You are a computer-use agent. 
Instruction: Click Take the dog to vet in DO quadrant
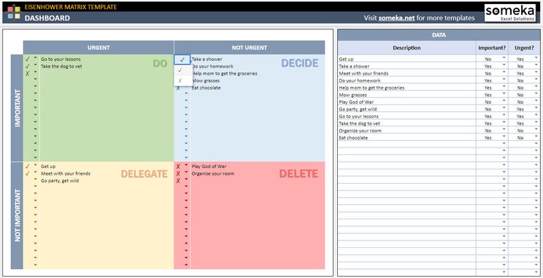click(62, 66)
